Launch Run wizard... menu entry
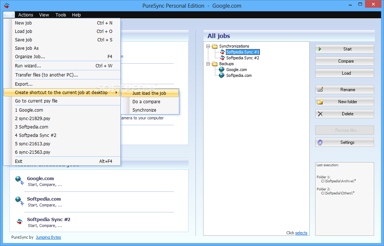The image size is (384, 246). click(62, 66)
